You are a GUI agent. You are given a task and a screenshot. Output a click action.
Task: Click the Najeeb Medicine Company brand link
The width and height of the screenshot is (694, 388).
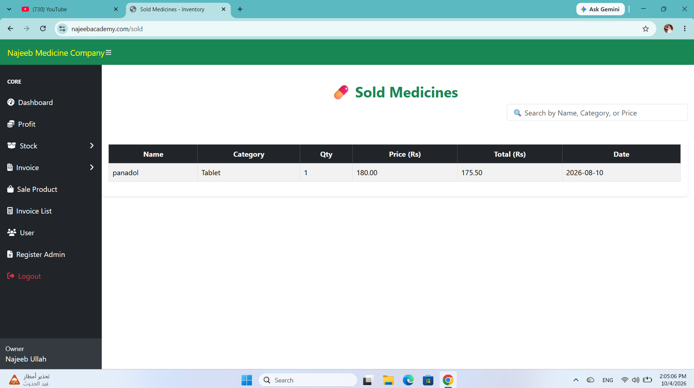[x=56, y=52]
